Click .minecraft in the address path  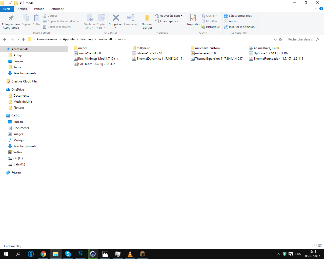coord(105,39)
